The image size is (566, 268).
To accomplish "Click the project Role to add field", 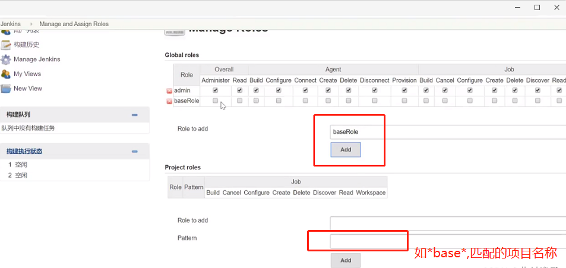I will 448,223.
